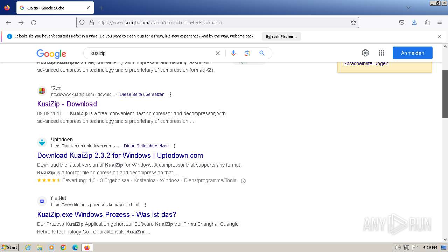448x252 pixels.
Task: Open Windows Media Player from taskbar
Action: coord(51,247)
